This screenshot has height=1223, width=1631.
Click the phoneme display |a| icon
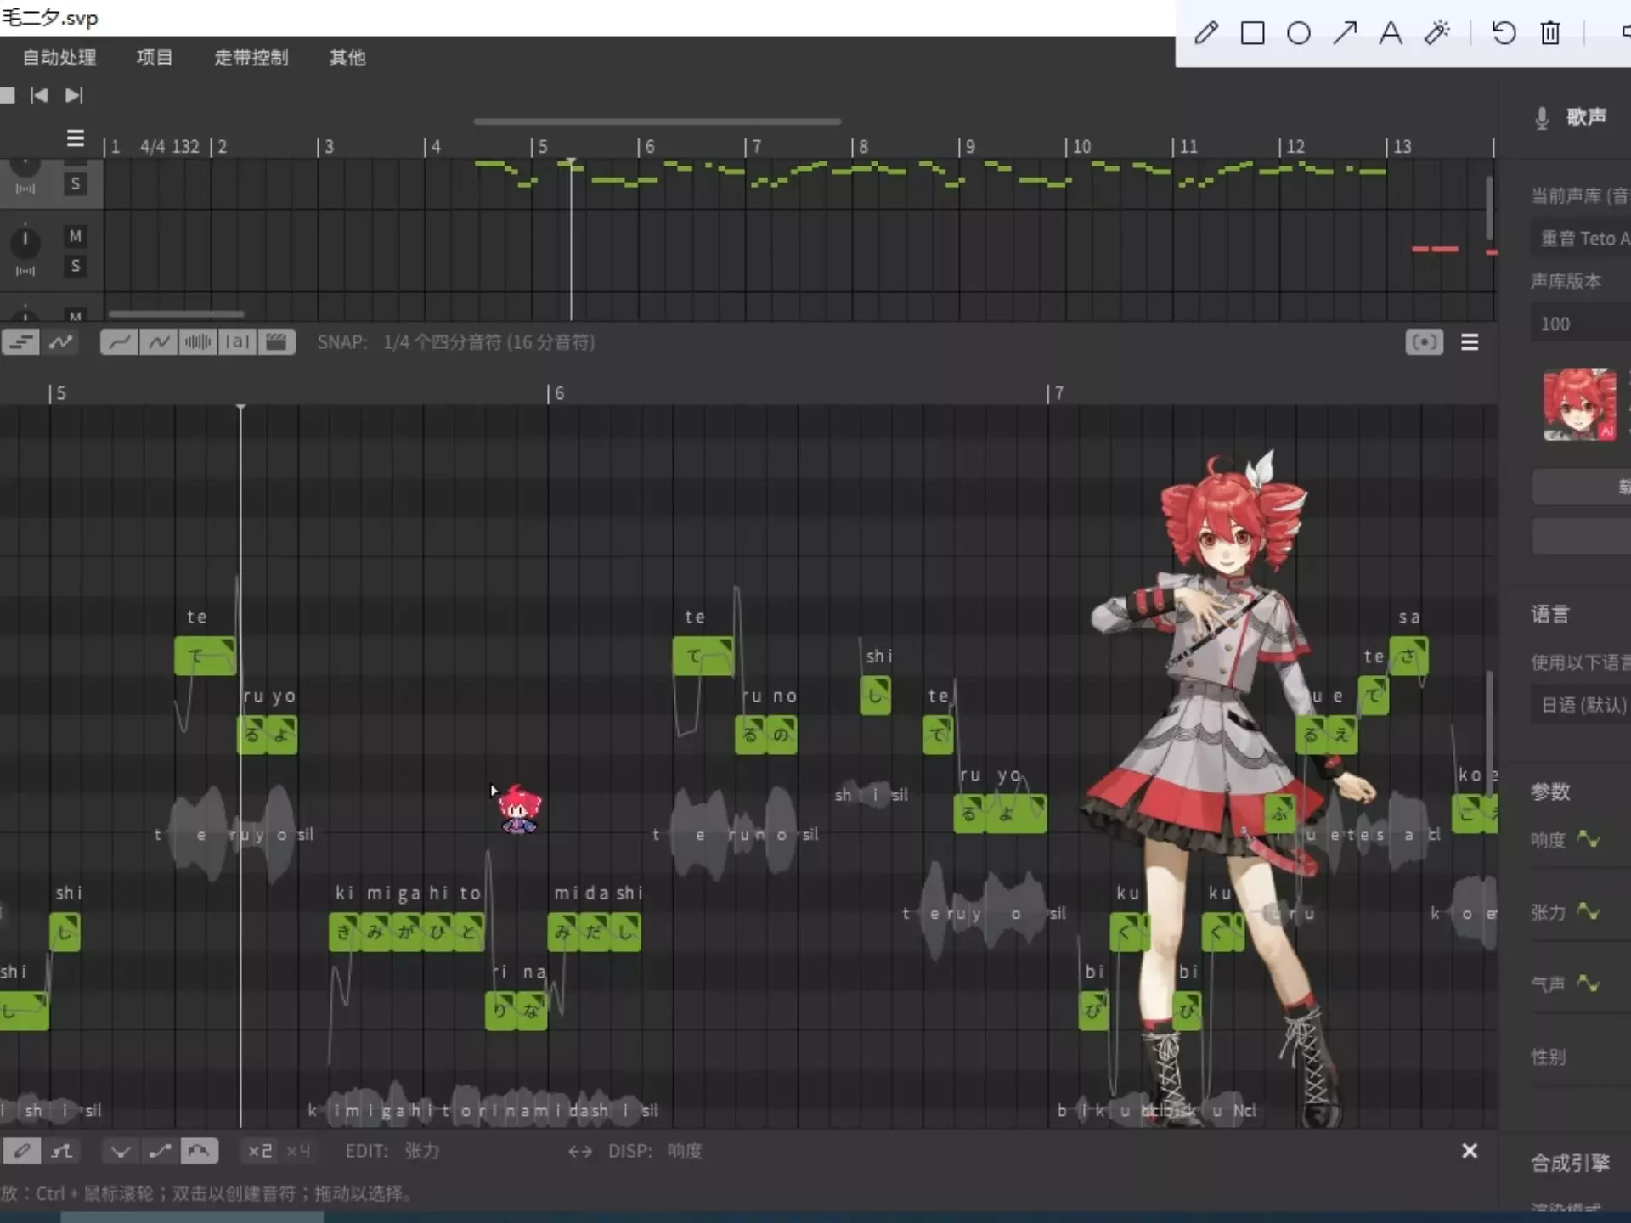(x=238, y=342)
